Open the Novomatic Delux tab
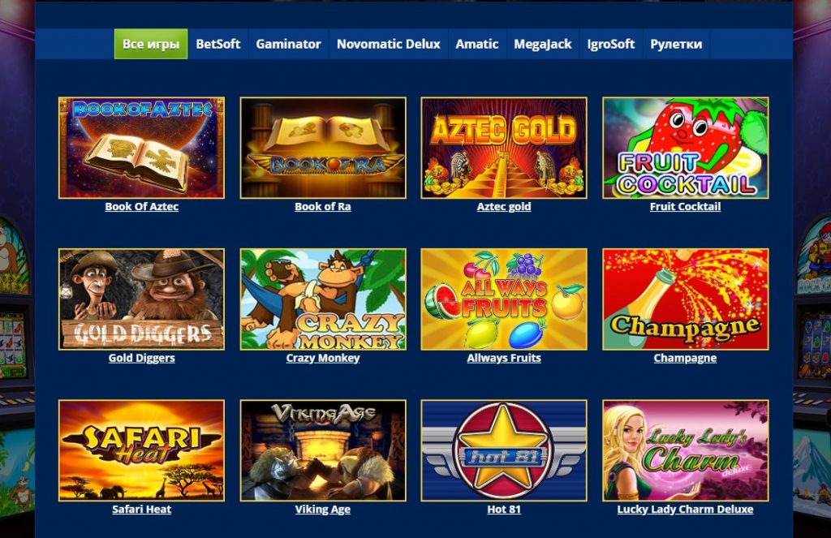 389,44
